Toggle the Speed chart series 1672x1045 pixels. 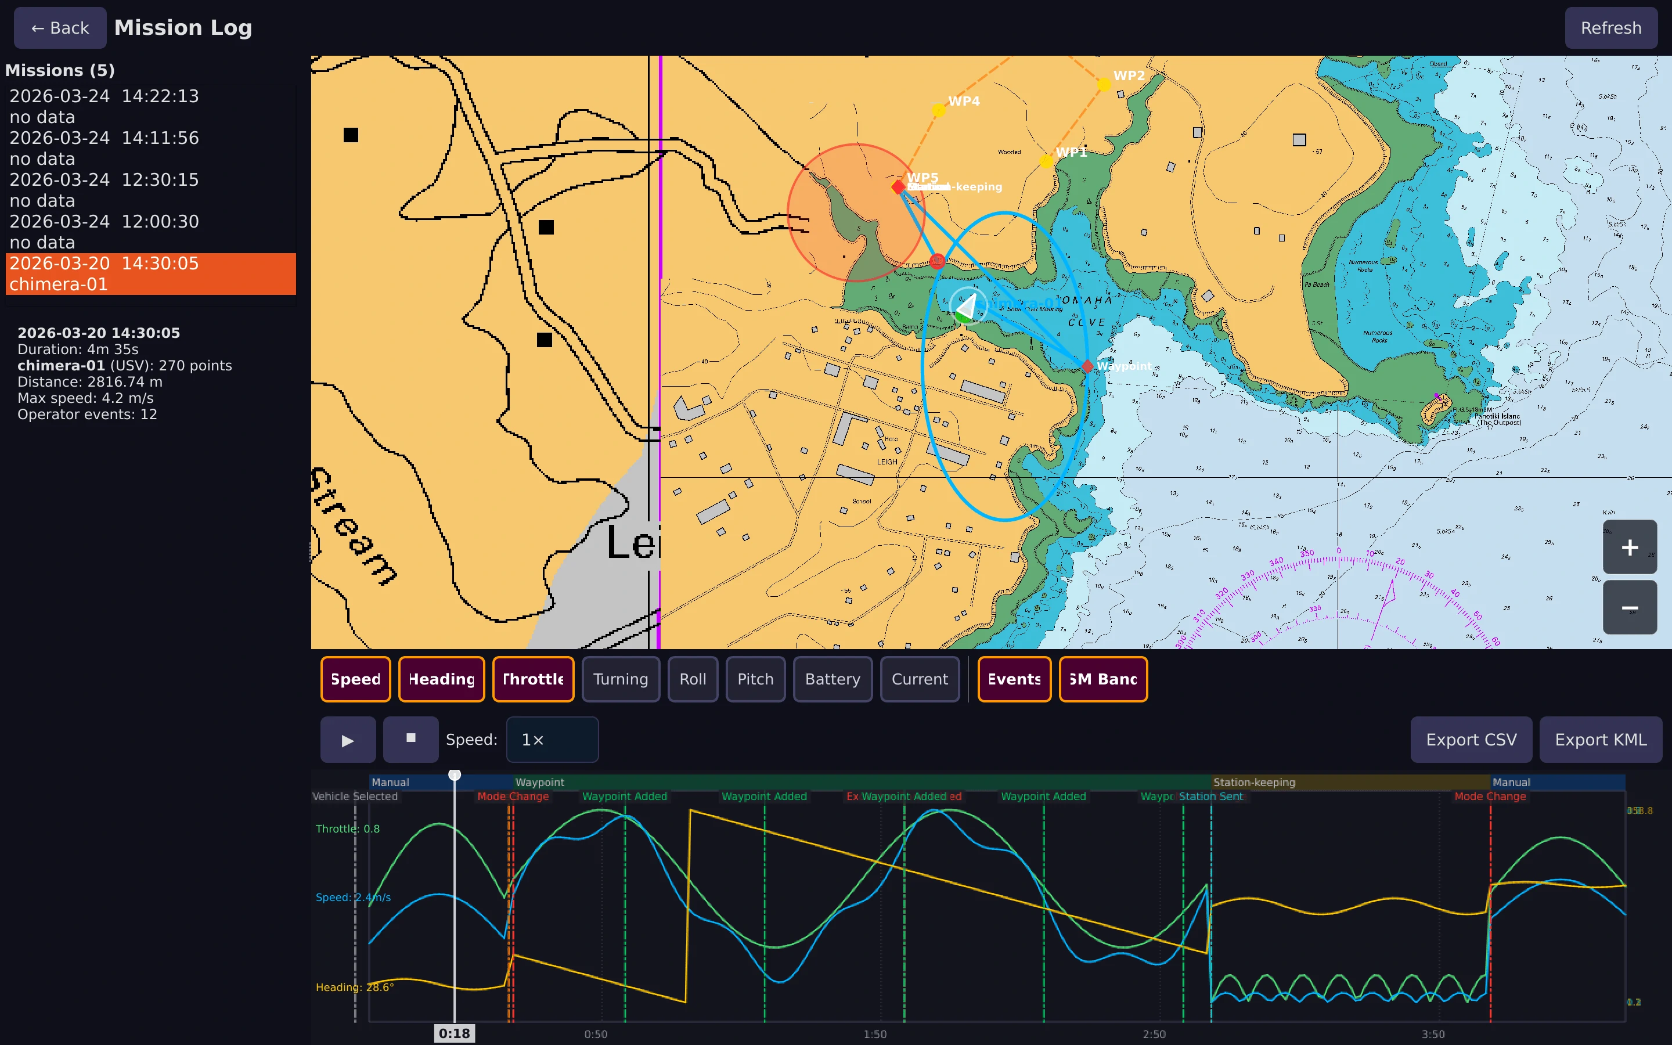(355, 679)
